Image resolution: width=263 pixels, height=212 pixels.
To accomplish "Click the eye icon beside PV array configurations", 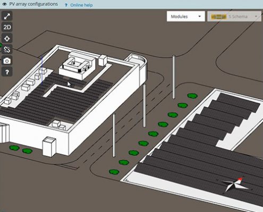I will point(5,4).
